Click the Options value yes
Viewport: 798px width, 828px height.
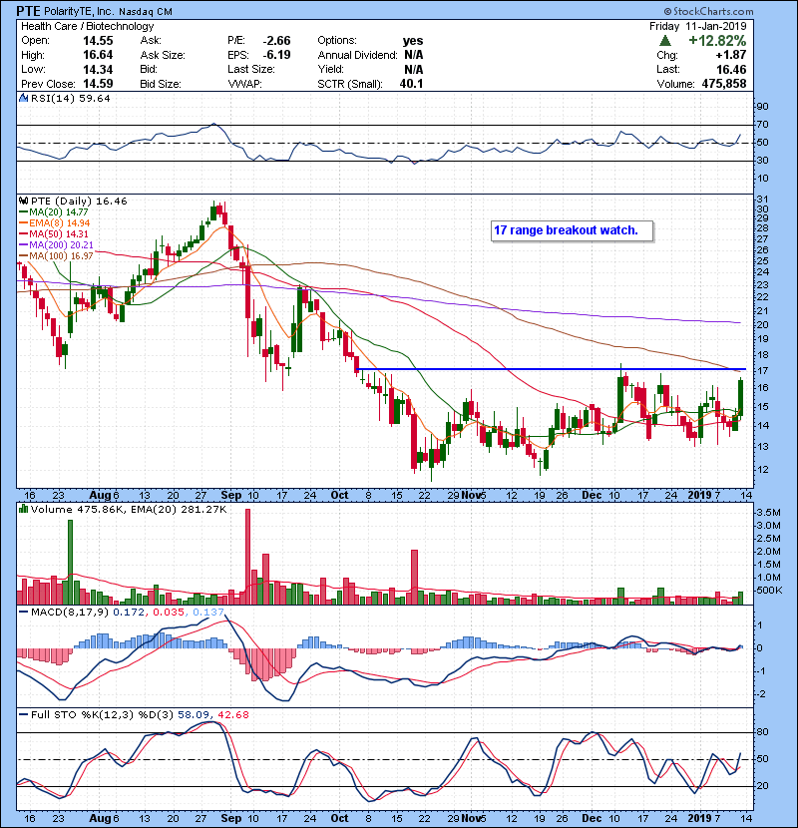click(413, 41)
